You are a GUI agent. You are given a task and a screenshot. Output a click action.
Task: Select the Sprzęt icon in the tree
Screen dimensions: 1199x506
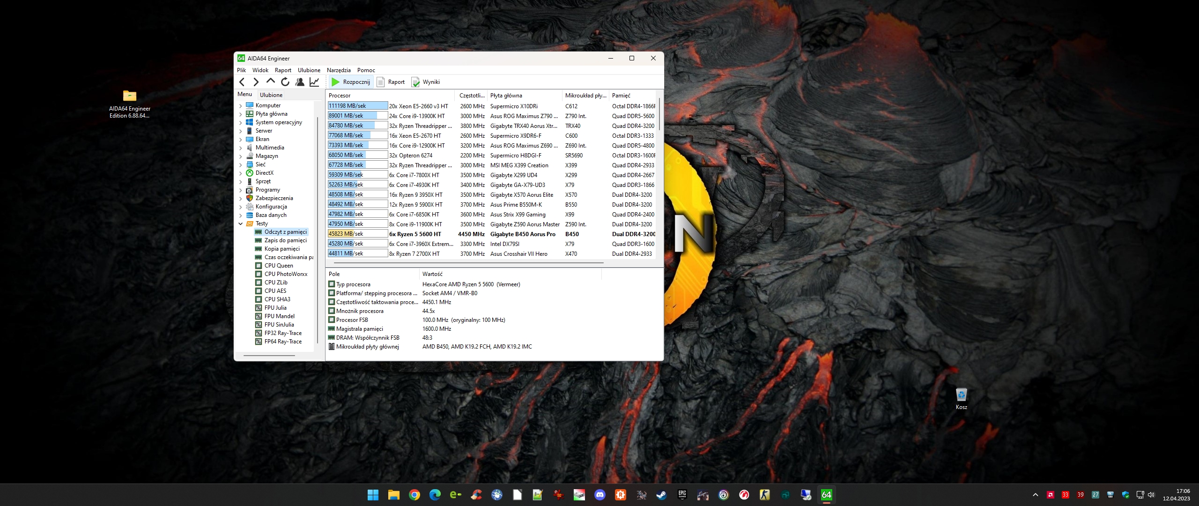pos(250,181)
